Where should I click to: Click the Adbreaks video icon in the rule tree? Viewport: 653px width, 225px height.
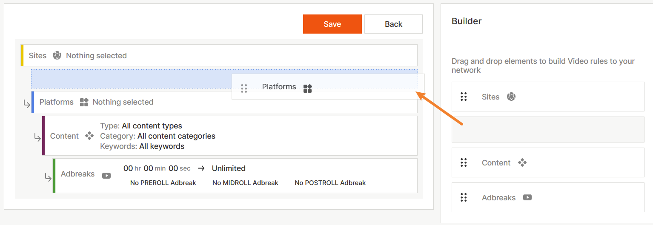[106, 175]
